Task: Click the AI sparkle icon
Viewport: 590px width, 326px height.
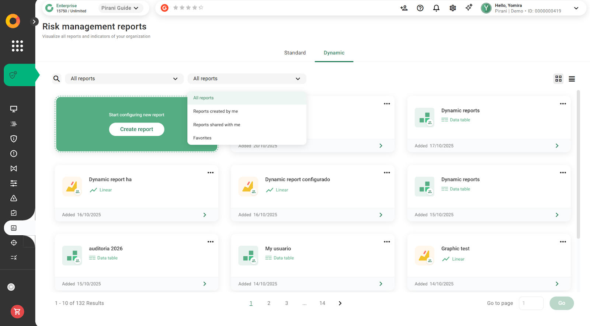Action: pos(469,8)
